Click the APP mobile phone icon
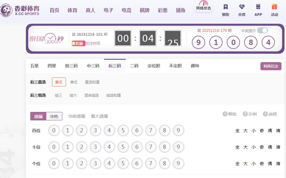Image resolution: width=286 pixels, height=178 pixels. (x=258, y=7)
